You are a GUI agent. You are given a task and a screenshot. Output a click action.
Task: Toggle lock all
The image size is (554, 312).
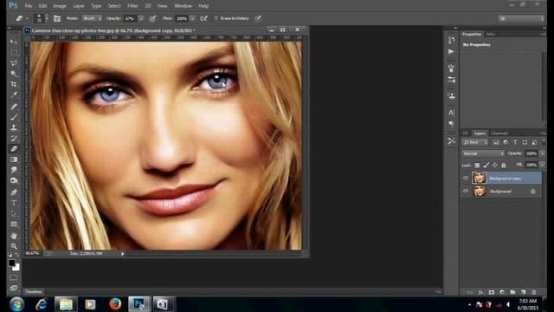click(504, 166)
